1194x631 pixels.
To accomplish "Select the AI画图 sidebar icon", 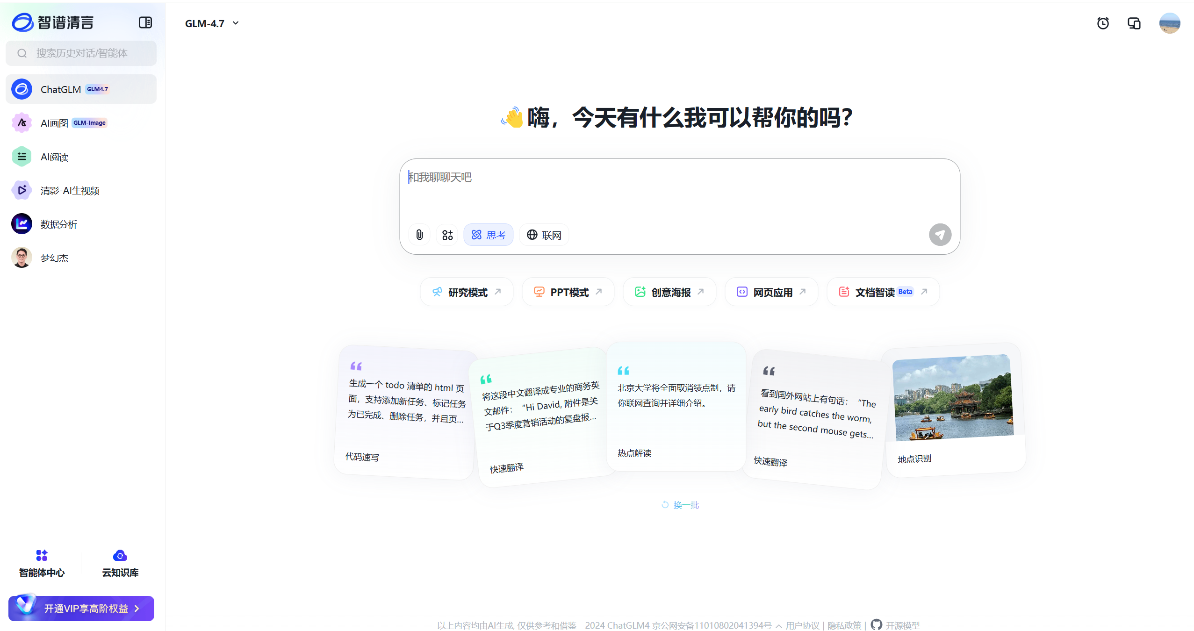I will [x=22, y=122].
